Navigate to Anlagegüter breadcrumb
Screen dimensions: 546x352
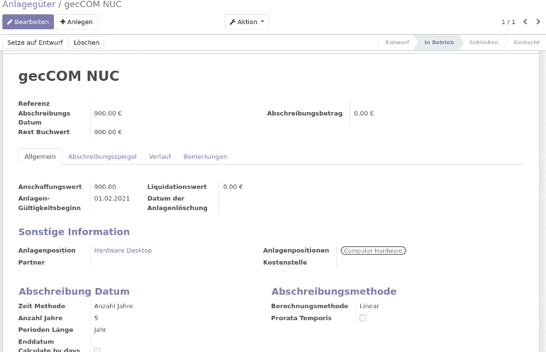pos(28,5)
